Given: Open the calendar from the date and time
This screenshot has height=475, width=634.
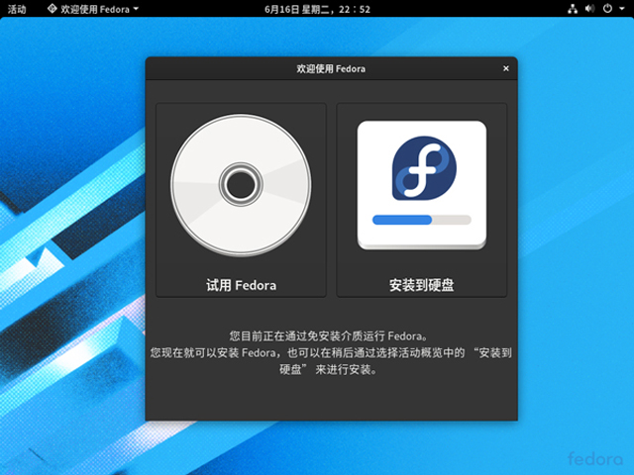Looking at the screenshot, I should 317,9.
